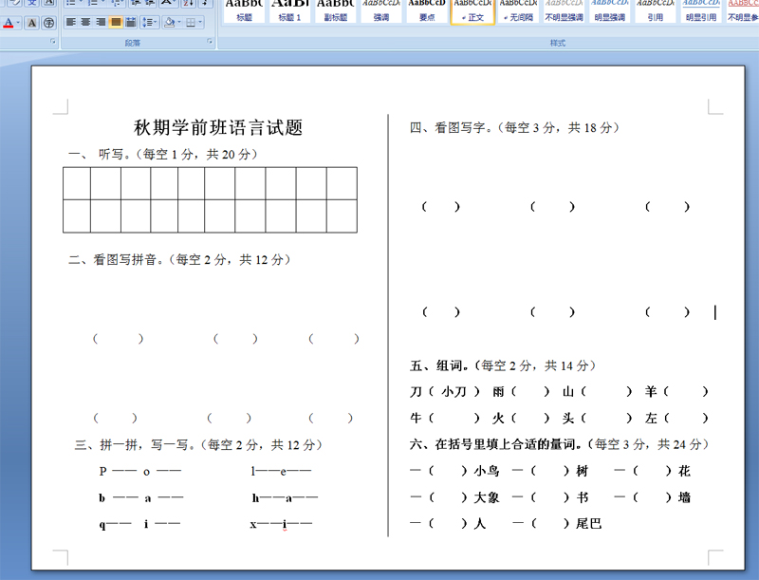Click the example word 小刀
The image size is (759, 580).
click(x=454, y=392)
